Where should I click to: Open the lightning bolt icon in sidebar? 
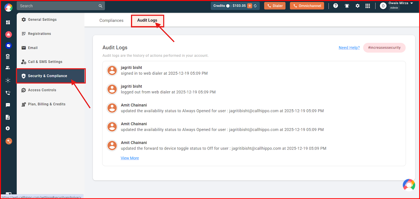click(x=8, y=128)
